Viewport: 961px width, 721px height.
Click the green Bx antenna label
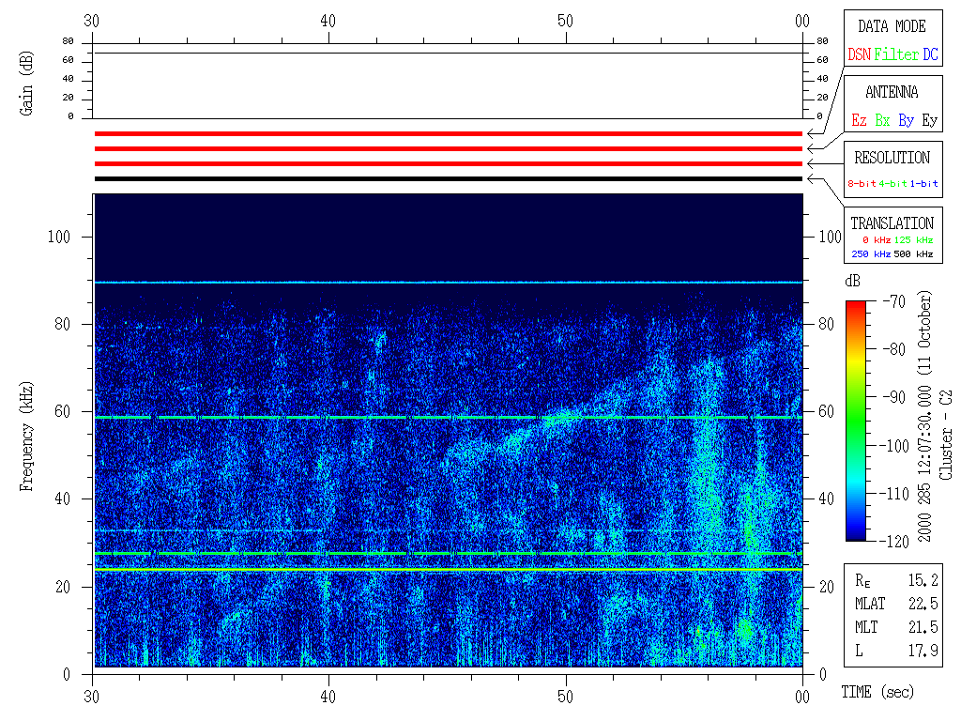882,120
